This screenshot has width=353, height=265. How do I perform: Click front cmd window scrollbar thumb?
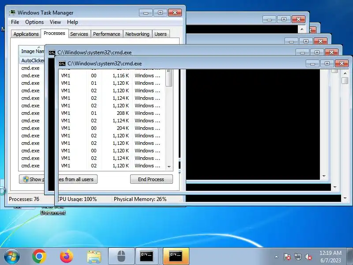tap(345, 81)
